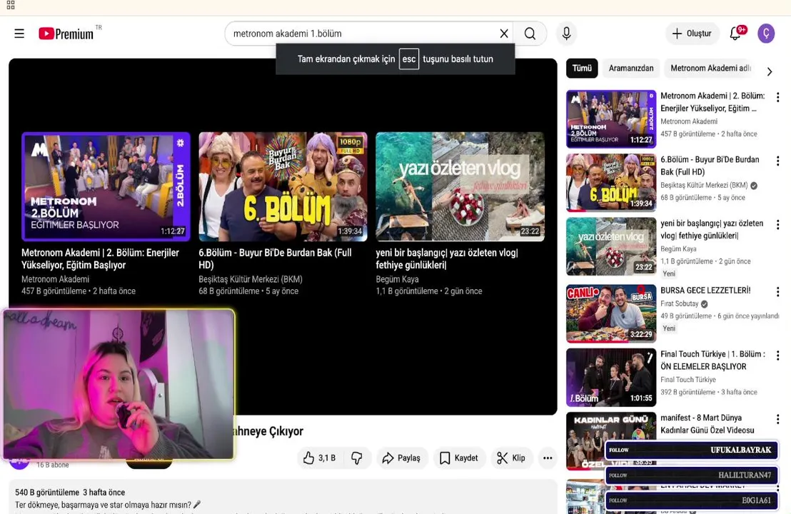
Task: Click the HALILTURAN47 follow alert
Action: (691, 475)
